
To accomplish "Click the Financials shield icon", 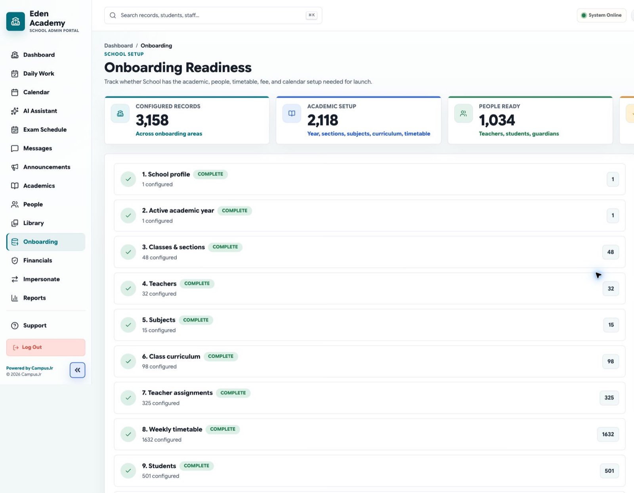I will (15, 261).
